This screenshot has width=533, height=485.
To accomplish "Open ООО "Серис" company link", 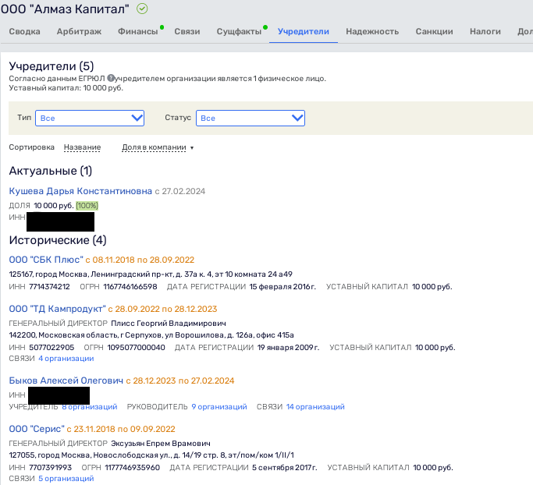I will [37, 429].
